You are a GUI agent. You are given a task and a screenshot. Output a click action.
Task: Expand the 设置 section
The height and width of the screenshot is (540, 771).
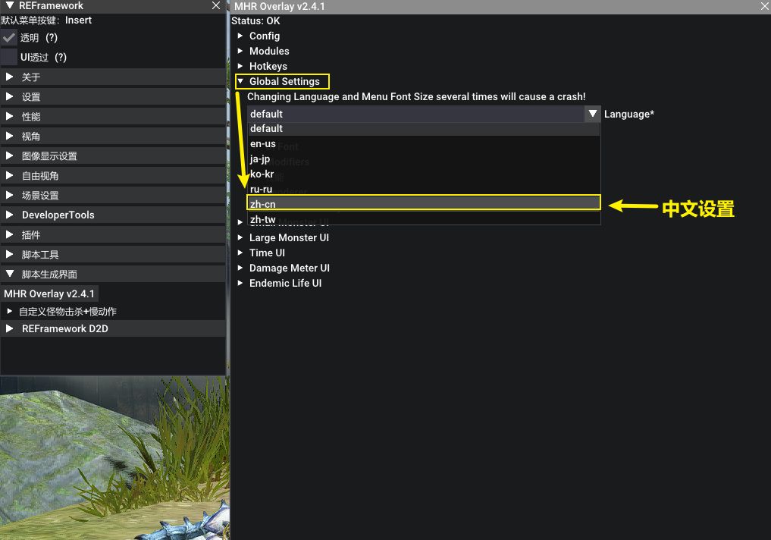click(9, 96)
